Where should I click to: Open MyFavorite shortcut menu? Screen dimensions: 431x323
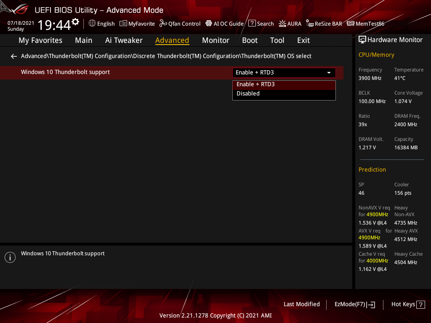tap(137, 24)
